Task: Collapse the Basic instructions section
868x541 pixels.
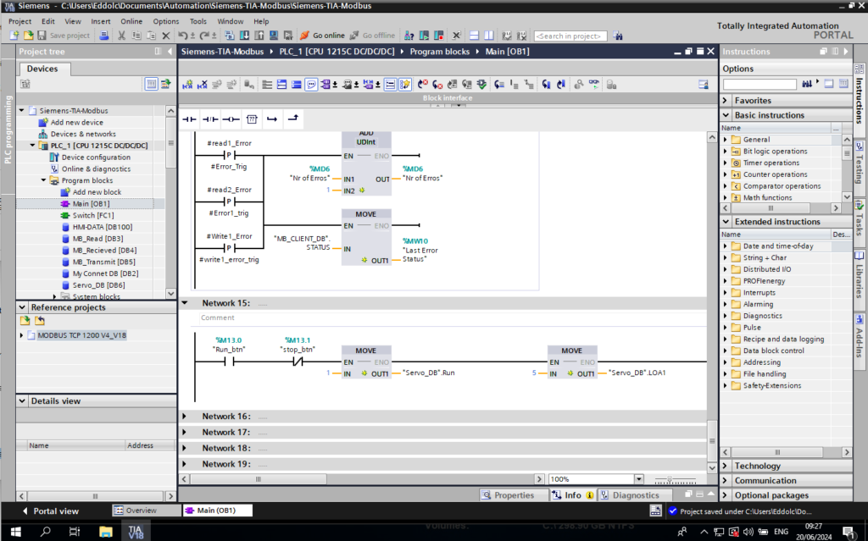Action: click(x=726, y=115)
